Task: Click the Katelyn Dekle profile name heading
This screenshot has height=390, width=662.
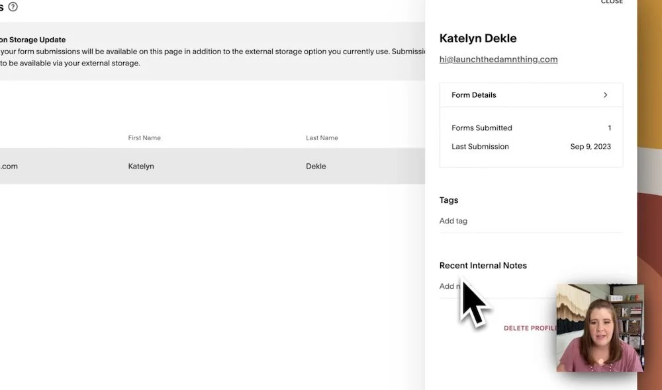Action: pos(478,38)
